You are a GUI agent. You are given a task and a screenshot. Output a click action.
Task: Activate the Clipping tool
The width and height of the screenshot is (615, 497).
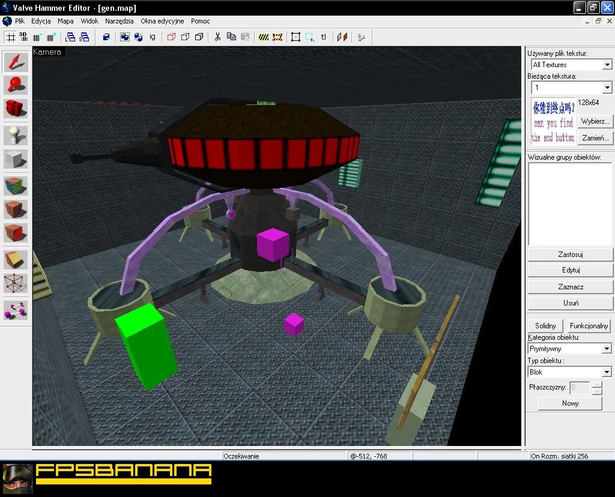(16, 260)
